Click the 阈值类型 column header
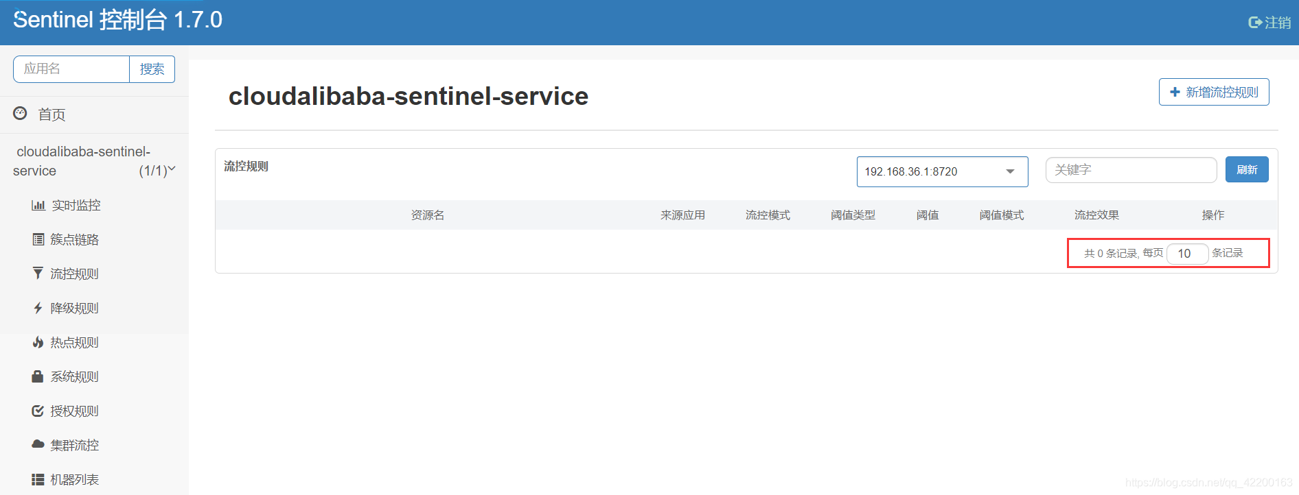Viewport: 1299px width, 495px height. (x=853, y=215)
